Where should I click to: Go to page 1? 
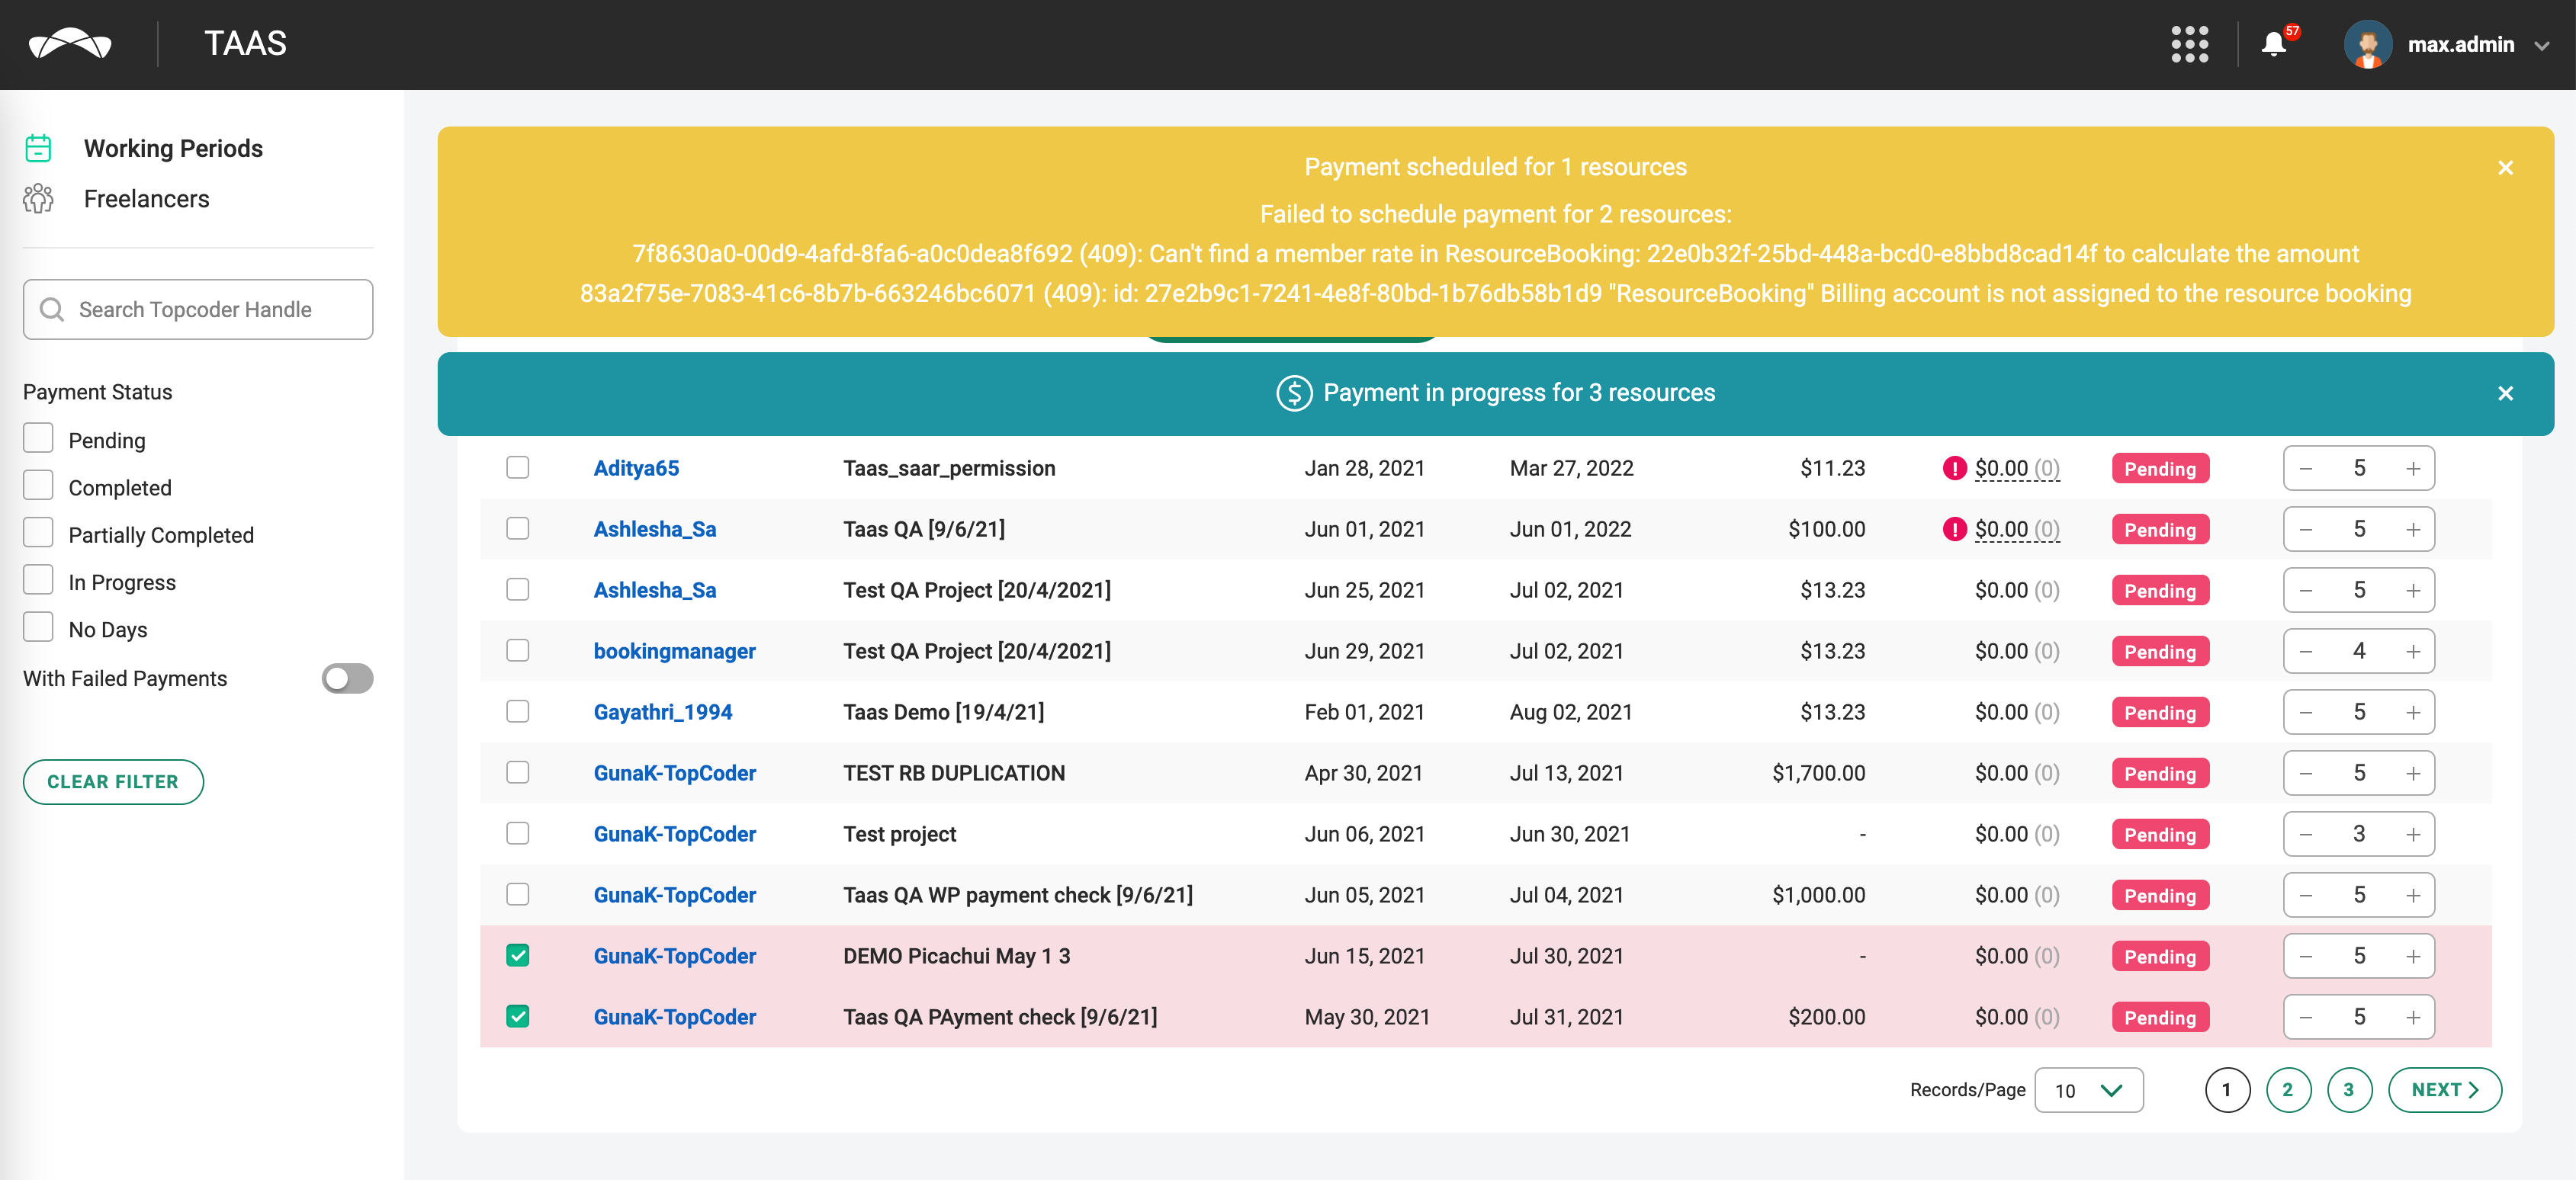point(2227,1091)
